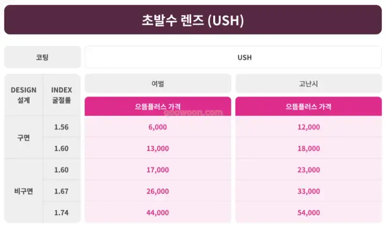Select the 54,000 price cell
Viewport: 386px width, 227px height.
[308, 212]
